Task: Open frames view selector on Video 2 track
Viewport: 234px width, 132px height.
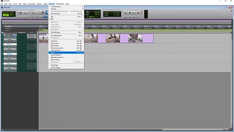Action: (x=10, y=59)
